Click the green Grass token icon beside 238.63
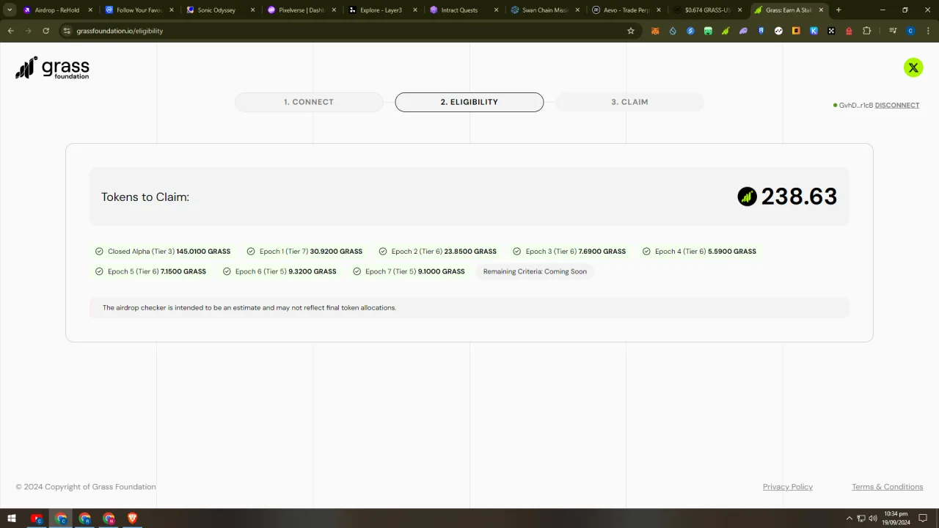Image resolution: width=939 pixels, height=528 pixels. click(747, 197)
